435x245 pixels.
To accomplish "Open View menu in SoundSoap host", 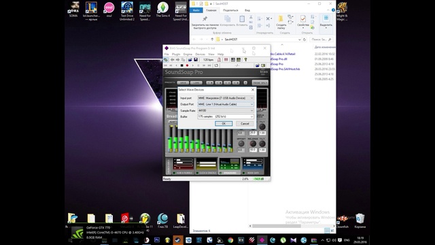I will click(x=211, y=54).
